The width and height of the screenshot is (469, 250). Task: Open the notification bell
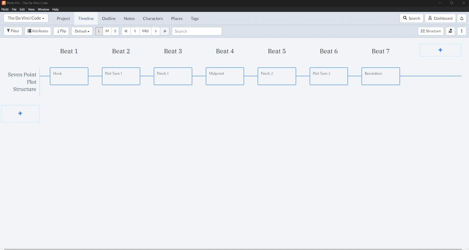(462, 18)
